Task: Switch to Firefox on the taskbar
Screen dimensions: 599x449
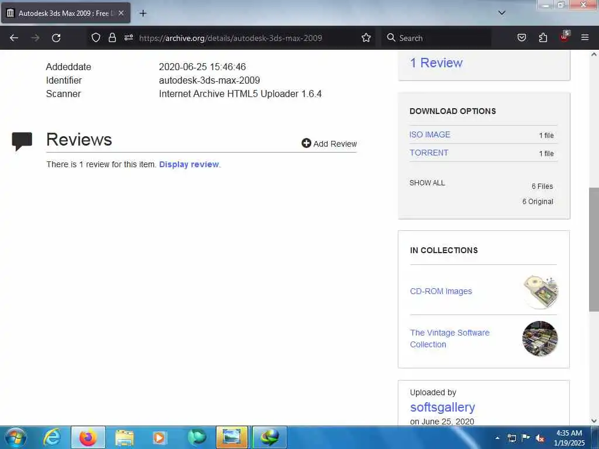Action: click(x=88, y=437)
